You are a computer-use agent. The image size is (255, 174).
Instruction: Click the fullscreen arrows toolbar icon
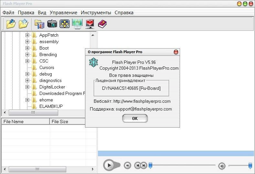click(x=65, y=24)
